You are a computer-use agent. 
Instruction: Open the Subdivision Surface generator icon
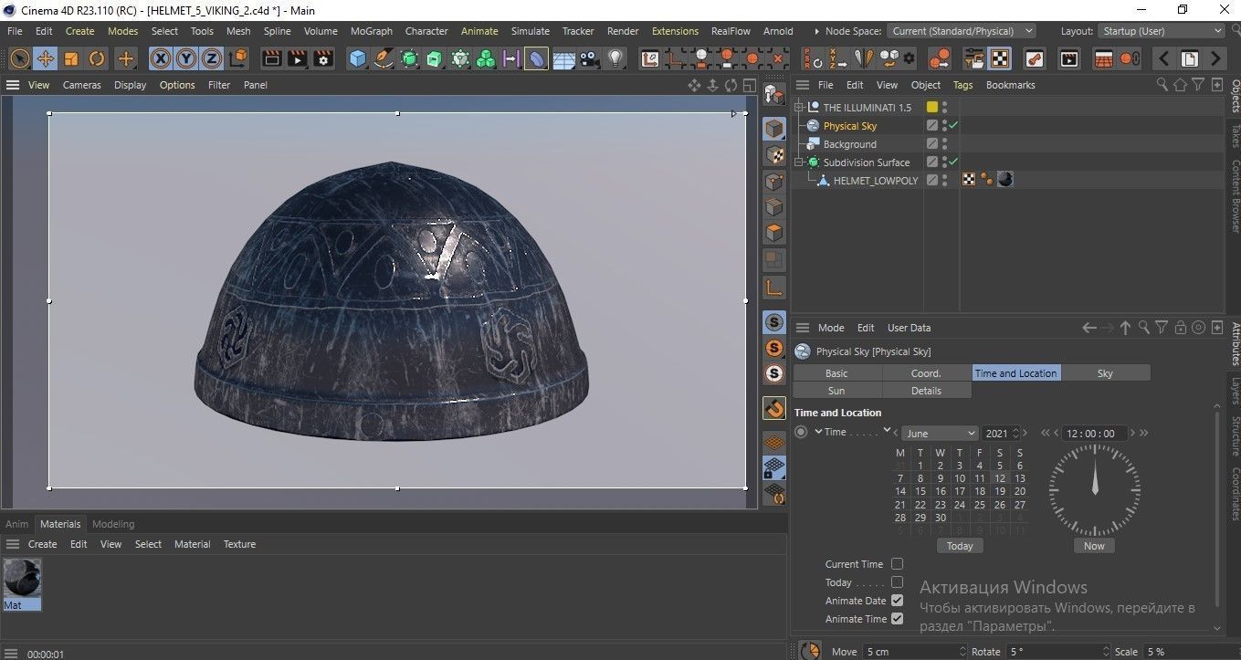(x=409, y=58)
